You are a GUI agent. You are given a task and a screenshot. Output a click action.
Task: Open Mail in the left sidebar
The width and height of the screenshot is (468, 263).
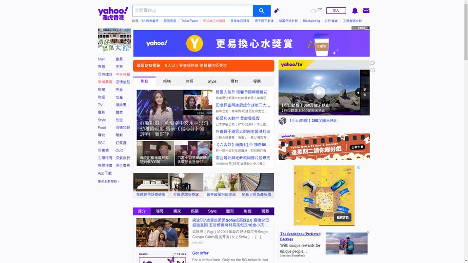pyautogui.click(x=101, y=59)
